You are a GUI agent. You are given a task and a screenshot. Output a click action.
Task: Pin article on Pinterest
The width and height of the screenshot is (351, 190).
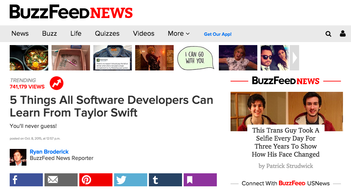click(96, 180)
